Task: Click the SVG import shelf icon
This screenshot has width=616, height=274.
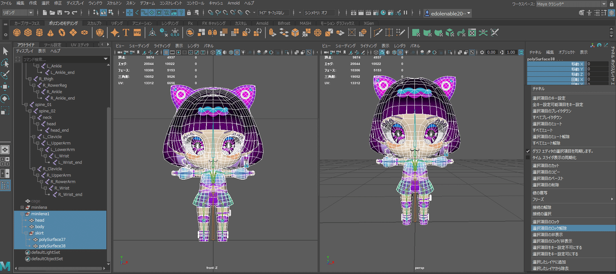Action: coord(137,33)
